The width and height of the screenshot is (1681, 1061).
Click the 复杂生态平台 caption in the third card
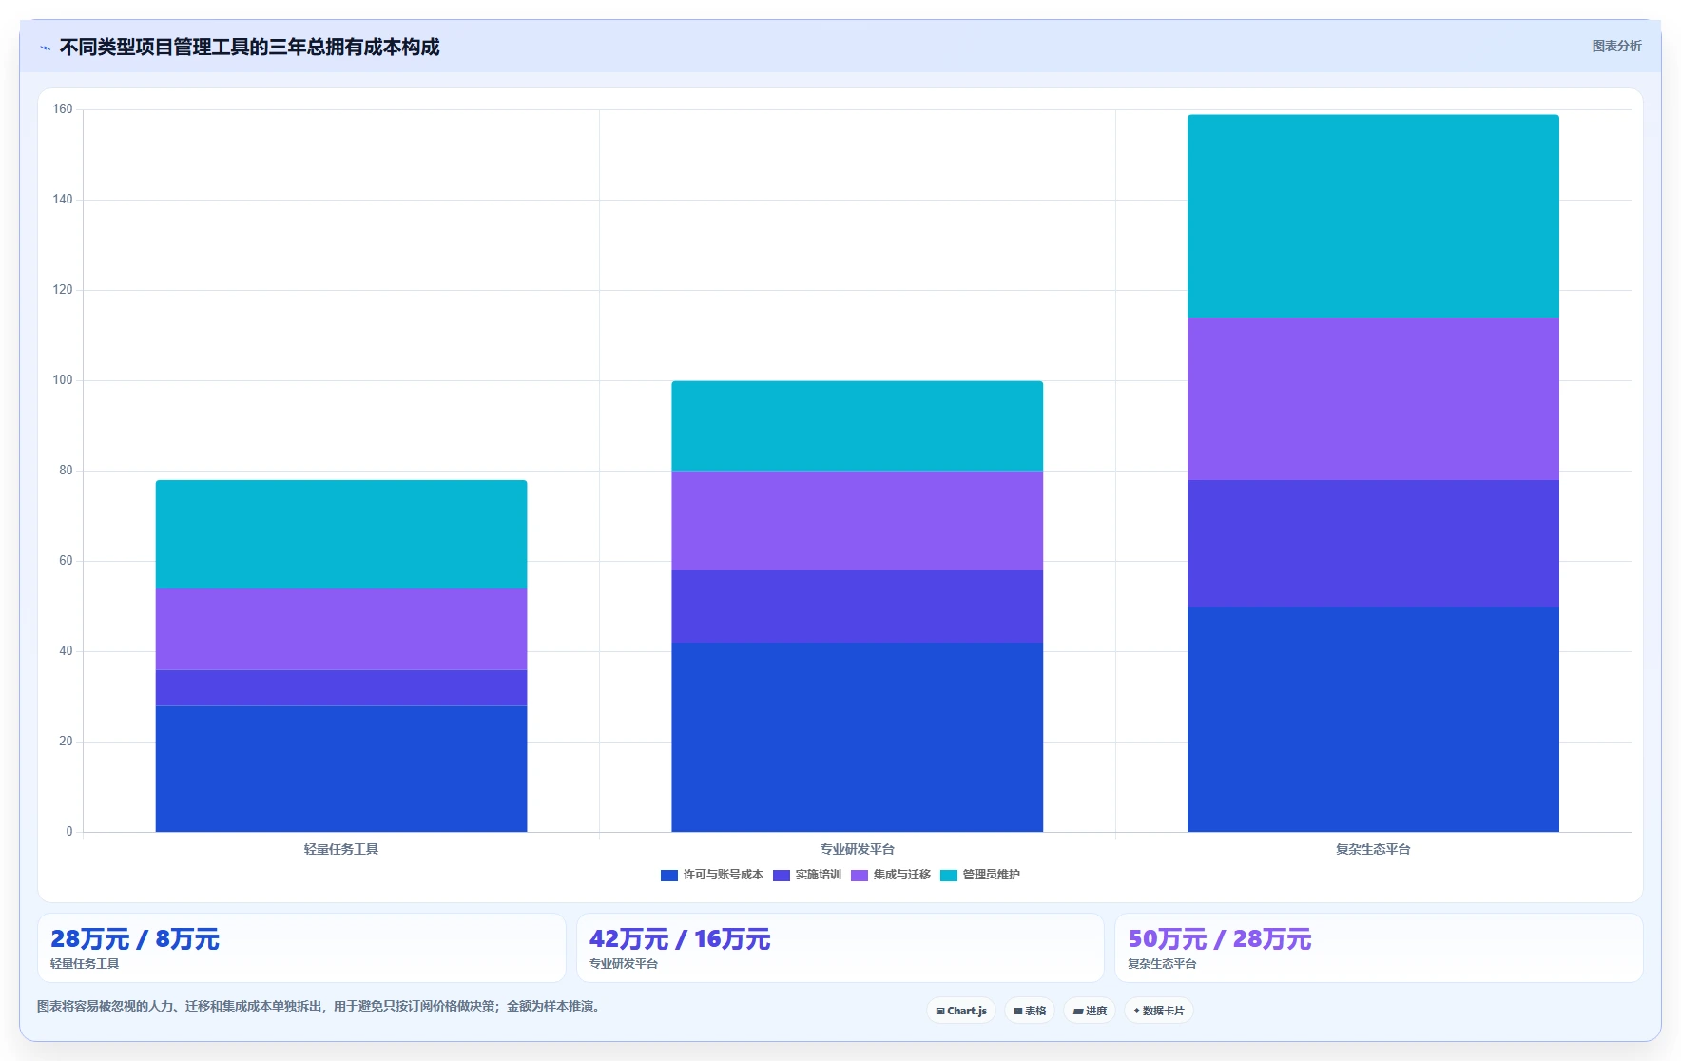(1162, 964)
